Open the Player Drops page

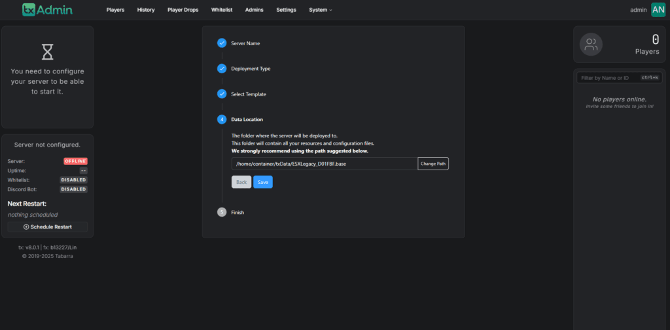click(183, 10)
